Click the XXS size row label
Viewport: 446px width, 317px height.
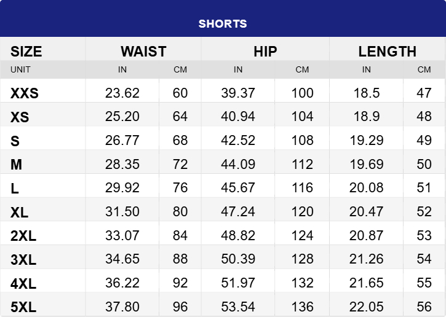pos(25,93)
